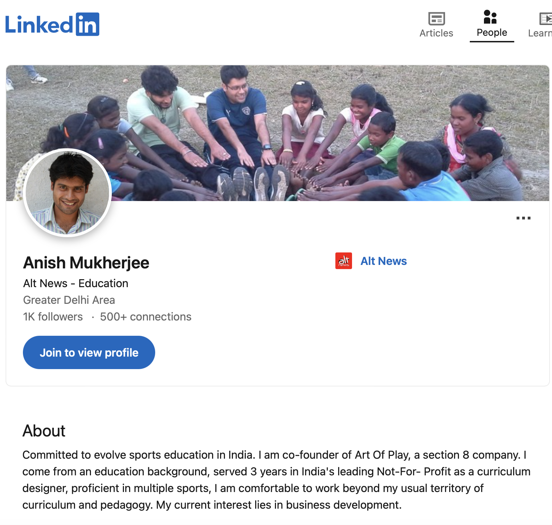This screenshot has height=525, width=552.
Task: Select the People tab label
Action: coord(492,33)
